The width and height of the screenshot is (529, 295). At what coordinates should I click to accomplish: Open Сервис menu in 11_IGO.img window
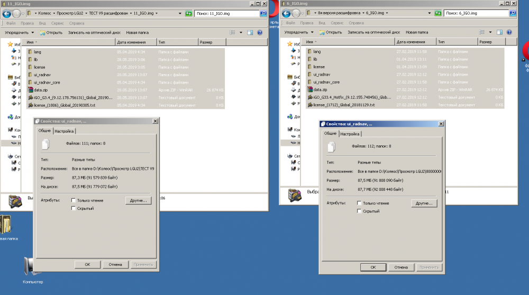pyautogui.click(x=57, y=23)
